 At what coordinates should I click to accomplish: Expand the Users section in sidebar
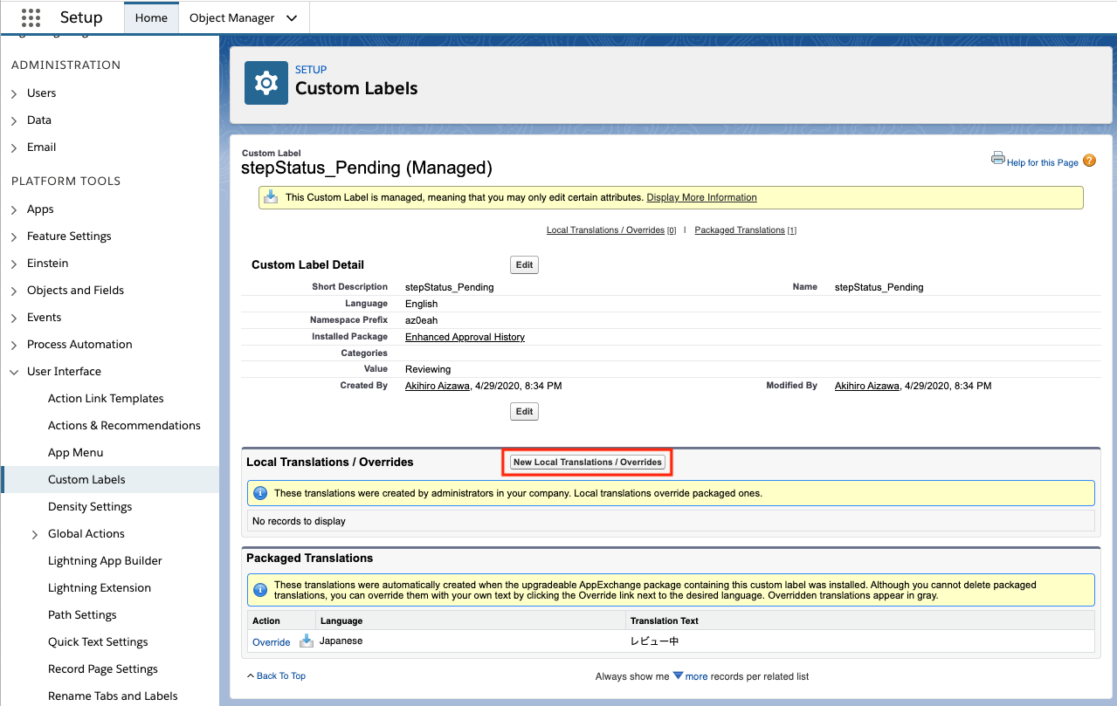14,93
